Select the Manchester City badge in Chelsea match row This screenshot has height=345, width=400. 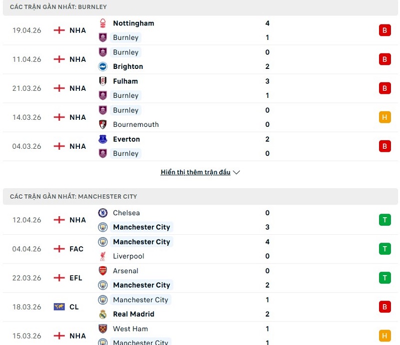click(103, 227)
